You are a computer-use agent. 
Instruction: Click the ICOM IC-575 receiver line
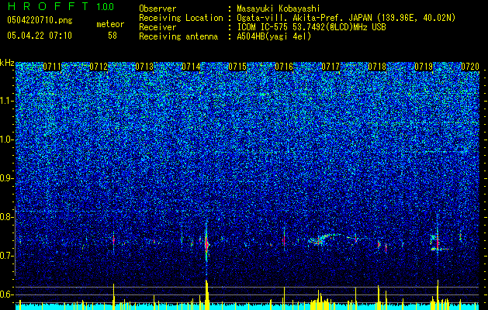(x=311, y=27)
